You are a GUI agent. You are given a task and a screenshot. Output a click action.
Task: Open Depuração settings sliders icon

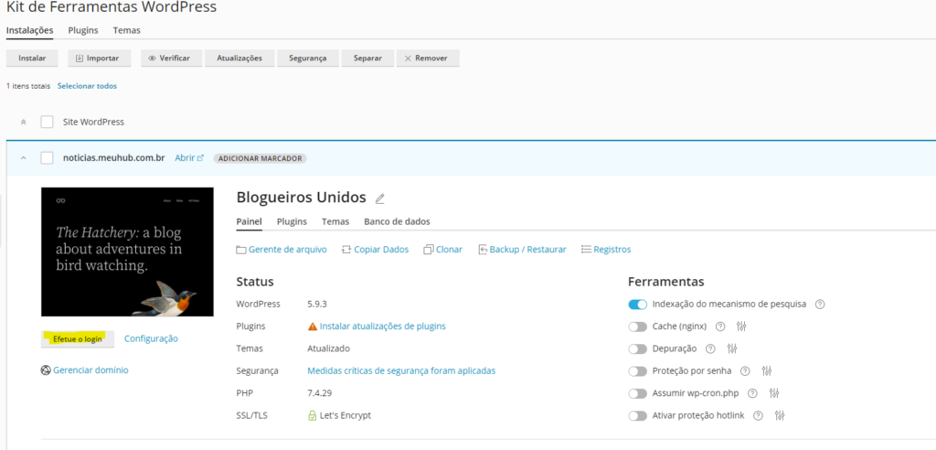pos(733,348)
